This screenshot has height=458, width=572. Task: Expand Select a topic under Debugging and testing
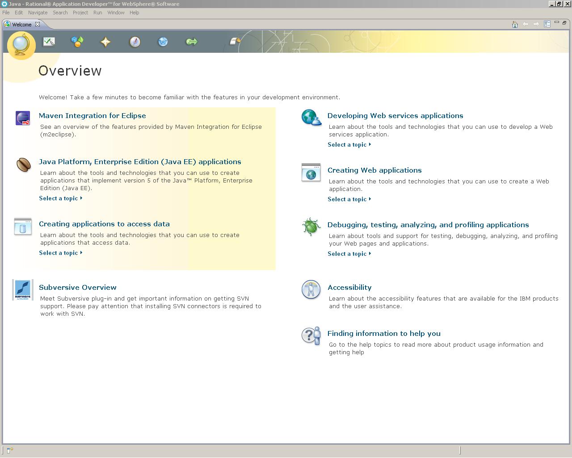(349, 254)
